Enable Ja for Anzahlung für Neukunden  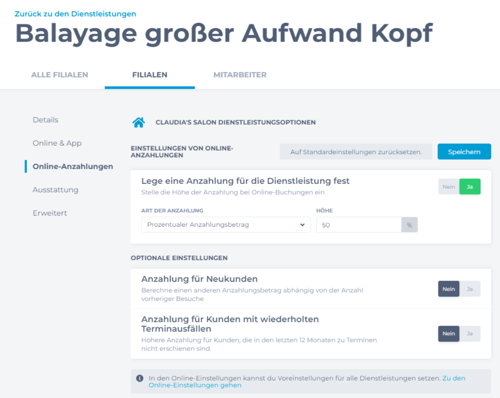469,289
